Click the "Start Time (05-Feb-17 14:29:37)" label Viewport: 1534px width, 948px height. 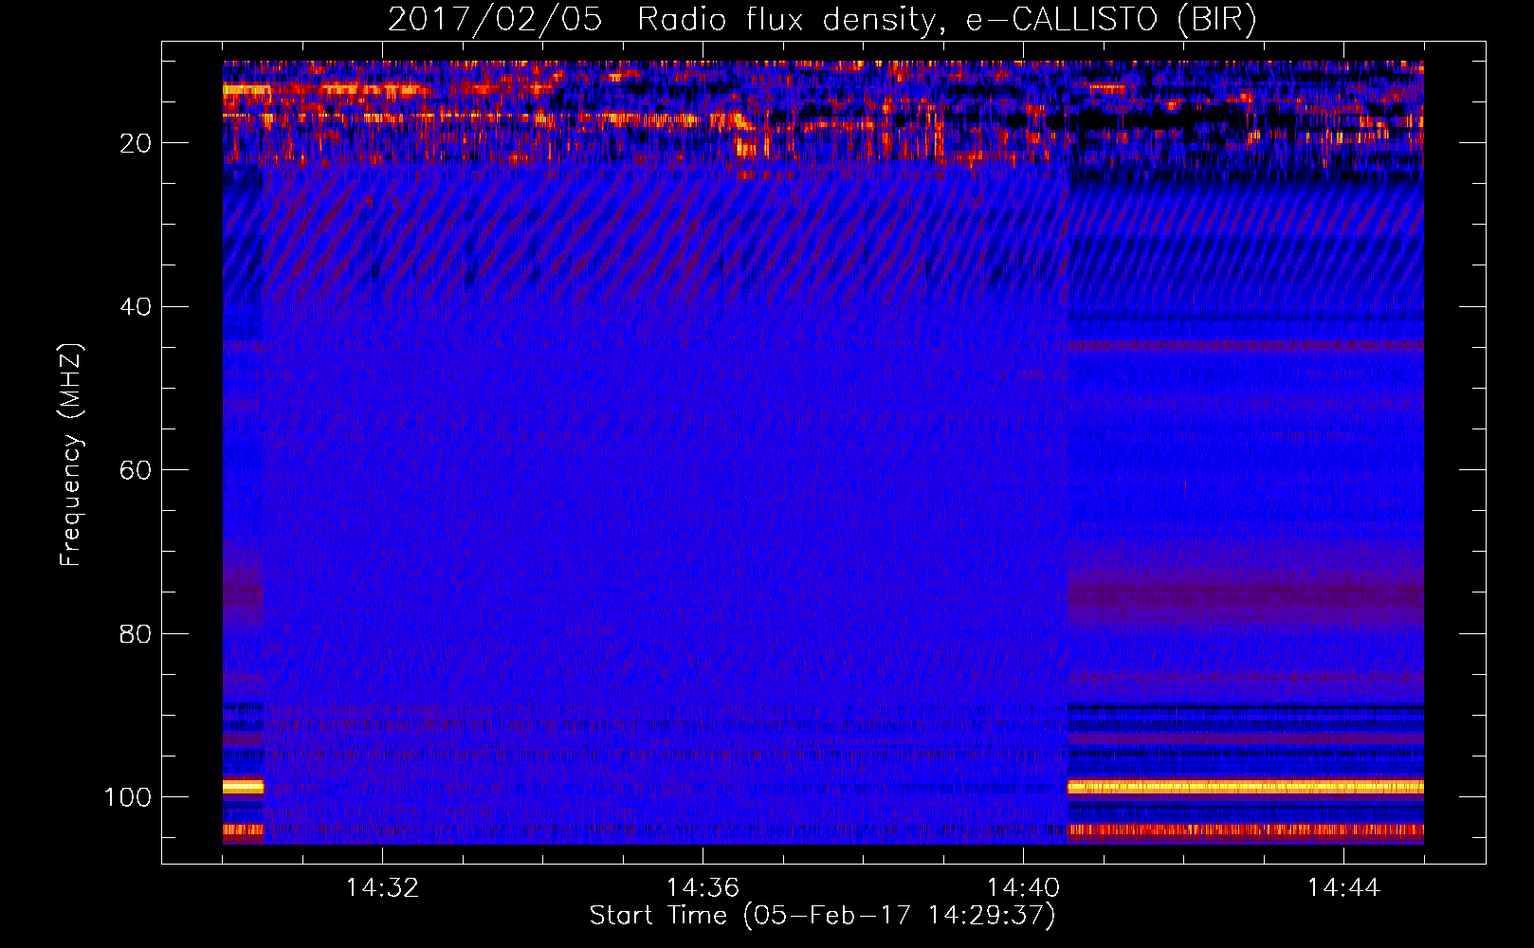(822, 916)
